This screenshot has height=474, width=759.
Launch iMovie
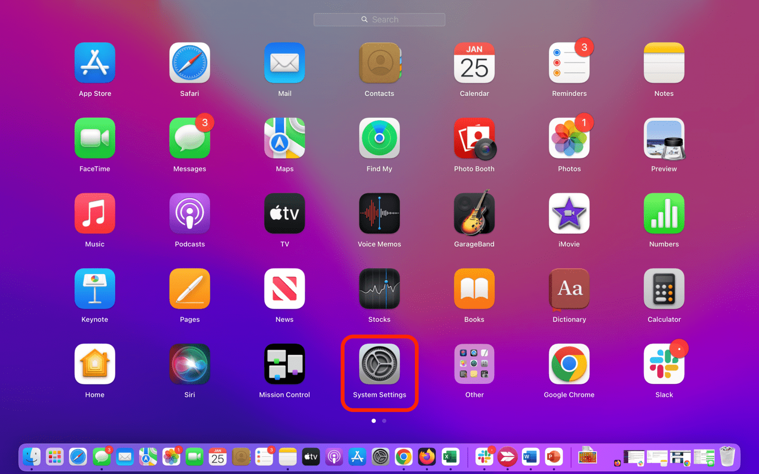(x=569, y=213)
